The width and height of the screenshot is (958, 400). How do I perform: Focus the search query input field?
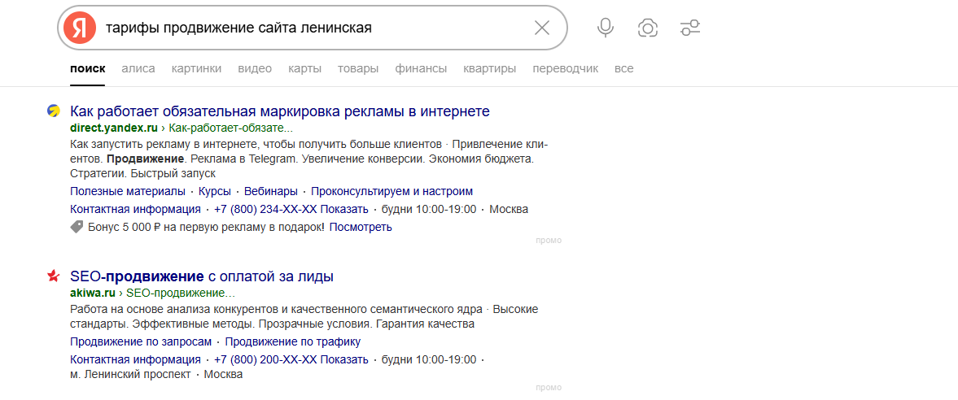[315, 28]
